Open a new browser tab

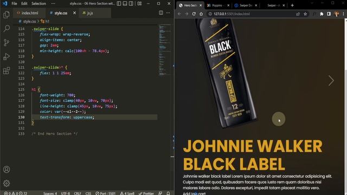tap(292, 5)
